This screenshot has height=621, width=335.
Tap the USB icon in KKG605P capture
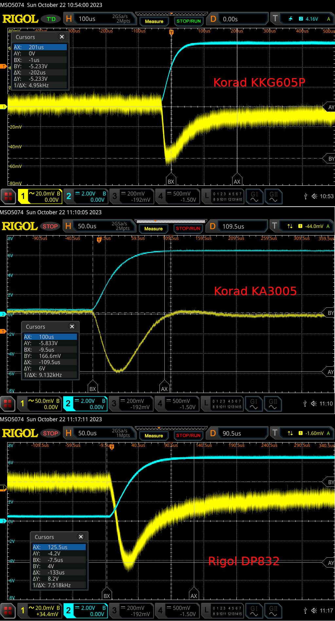coord(306,196)
